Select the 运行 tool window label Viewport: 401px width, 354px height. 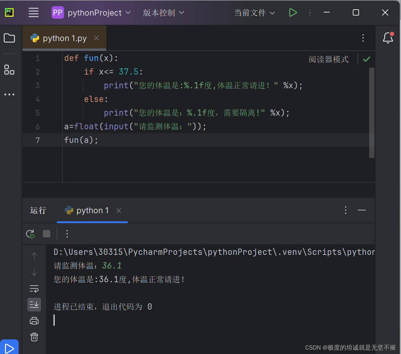[38, 210]
